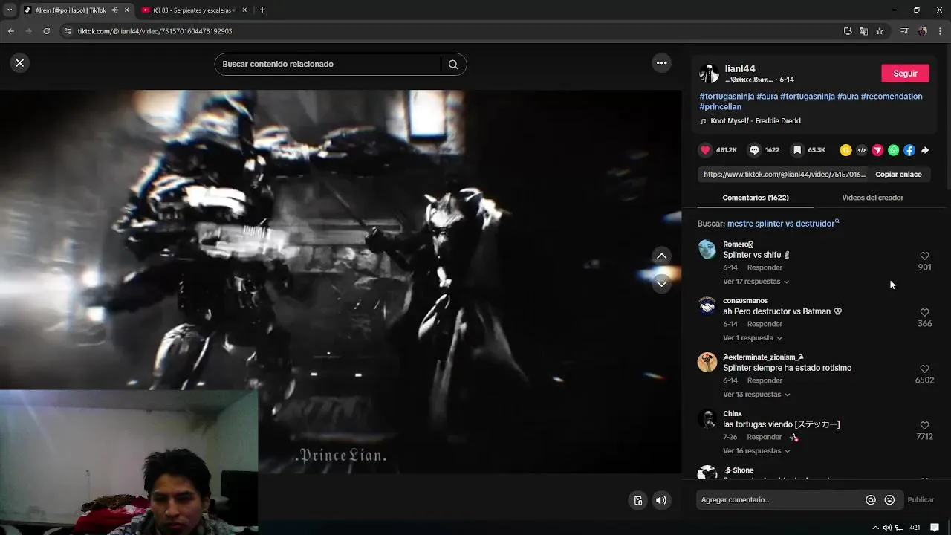
Task: Open the Chrome three-dot menu
Action: pos(941,31)
